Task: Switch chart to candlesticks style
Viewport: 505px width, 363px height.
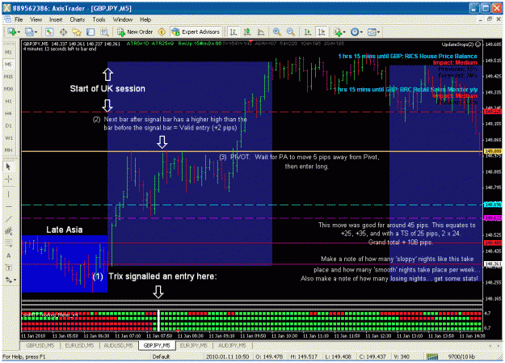Action: (247, 32)
